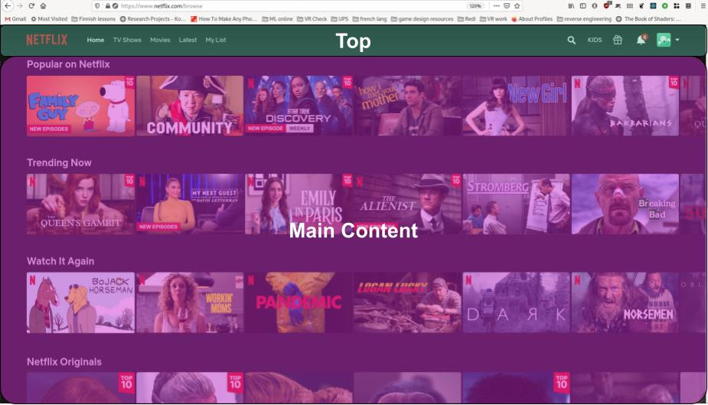Click the padlock site info icon

[x=107, y=6]
